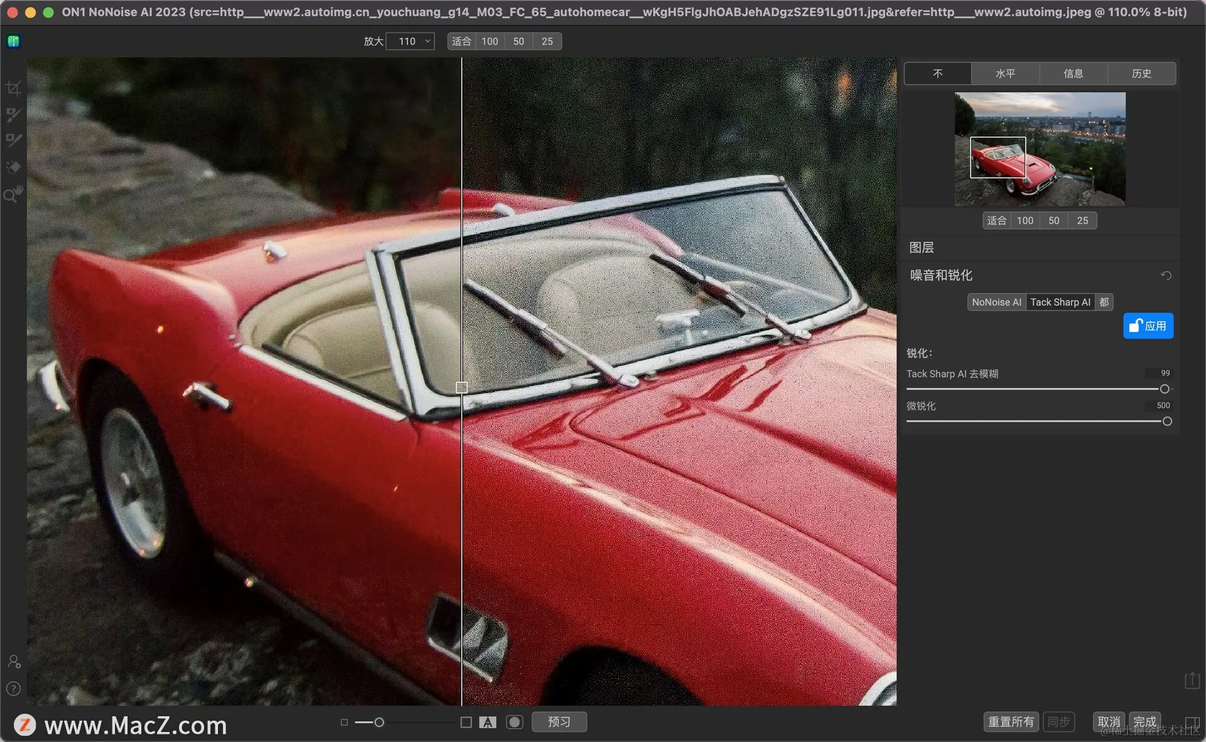Viewport: 1206px width, 742px height.
Task: Select the eraser retouch tool
Action: pyautogui.click(x=13, y=167)
